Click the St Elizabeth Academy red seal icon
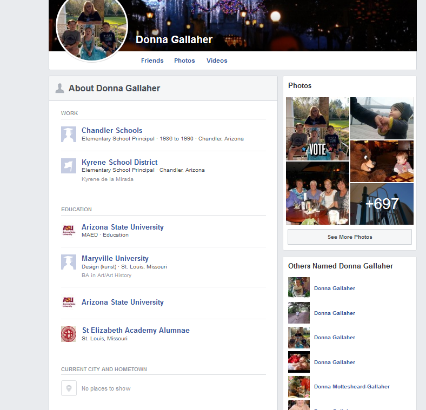The height and width of the screenshot is (410, 426). point(69,334)
